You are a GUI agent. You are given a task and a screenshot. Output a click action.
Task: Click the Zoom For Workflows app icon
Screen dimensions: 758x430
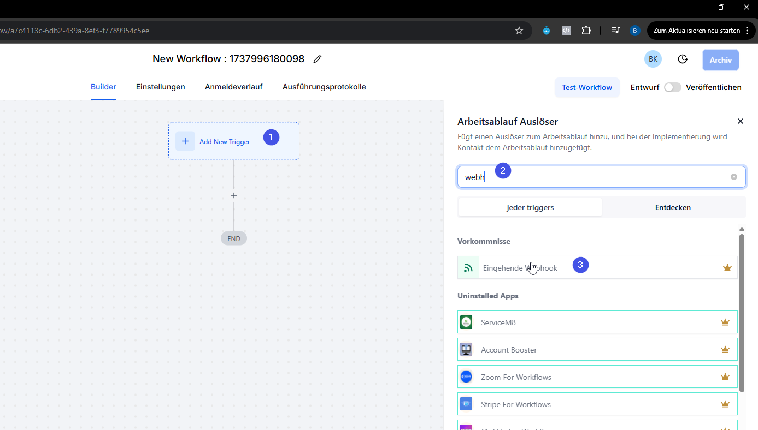click(x=466, y=377)
